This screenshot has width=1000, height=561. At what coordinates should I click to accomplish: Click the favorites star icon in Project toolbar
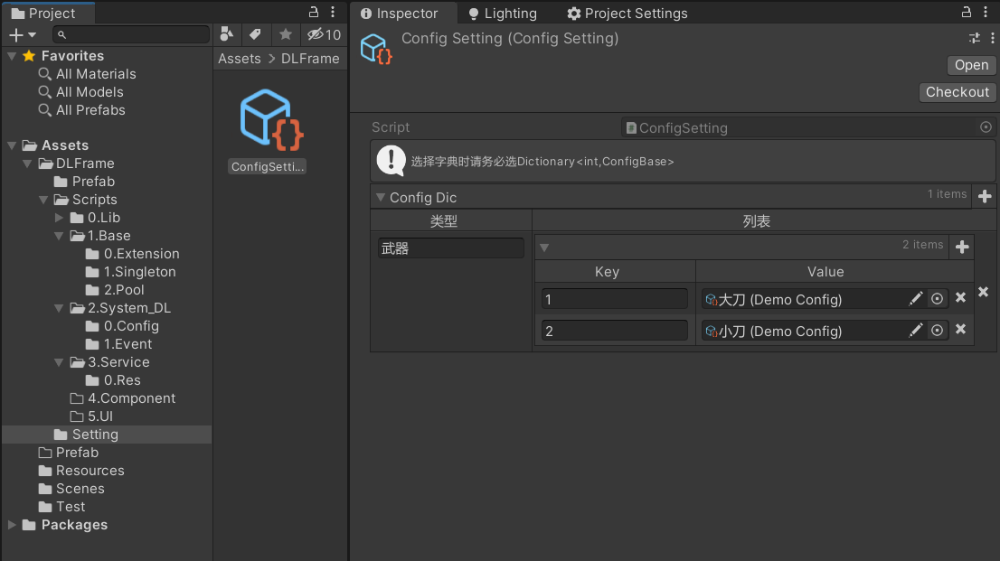point(286,34)
